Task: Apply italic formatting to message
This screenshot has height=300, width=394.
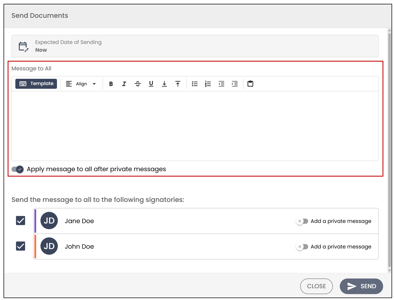Action: 124,84
